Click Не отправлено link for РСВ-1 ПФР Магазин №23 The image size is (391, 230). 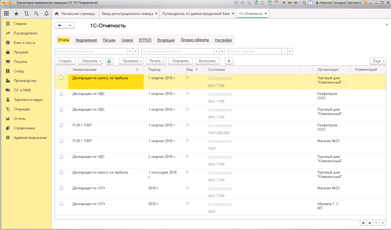point(220,141)
